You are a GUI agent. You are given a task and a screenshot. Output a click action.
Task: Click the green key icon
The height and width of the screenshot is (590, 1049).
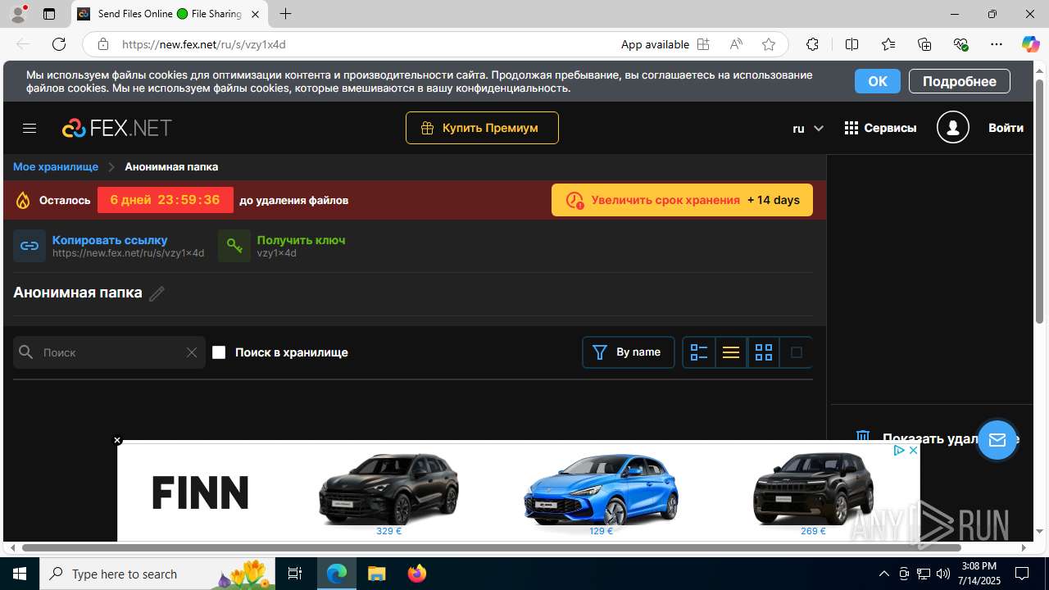(x=234, y=246)
